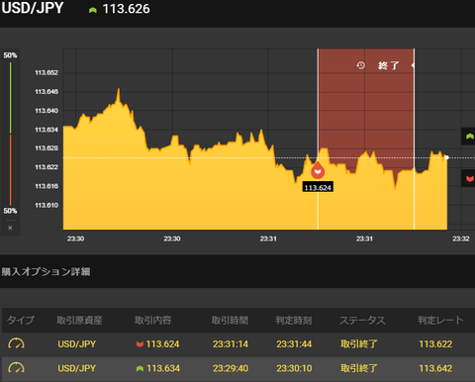Click the 113.640 price axis label
The image size is (475, 382).
click(x=47, y=111)
